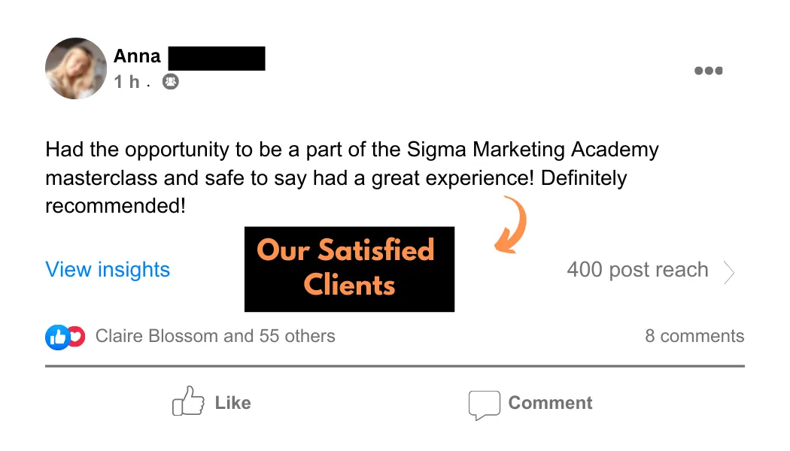Click the speech bubble icon beside Comment

[485, 404]
